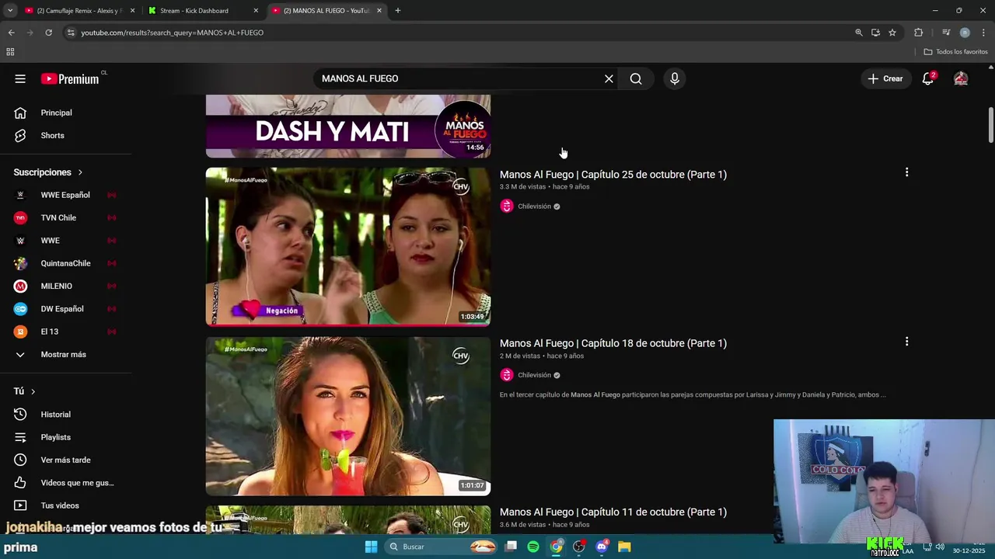Play the Capítulo 18 de octubre thumbnail
Screen dimensions: 995x559
pyautogui.click(x=348, y=416)
